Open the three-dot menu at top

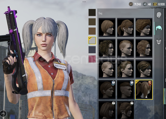[x=84, y=2]
